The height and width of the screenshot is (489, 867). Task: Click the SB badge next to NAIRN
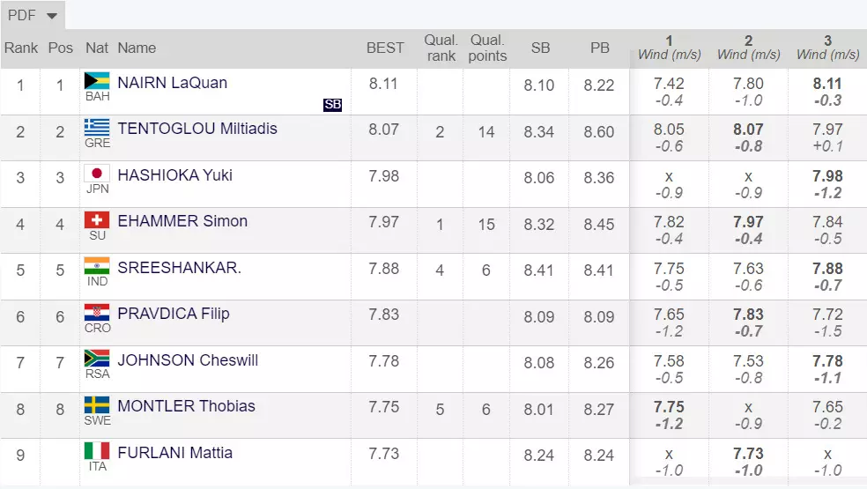(x=332, y=105)
